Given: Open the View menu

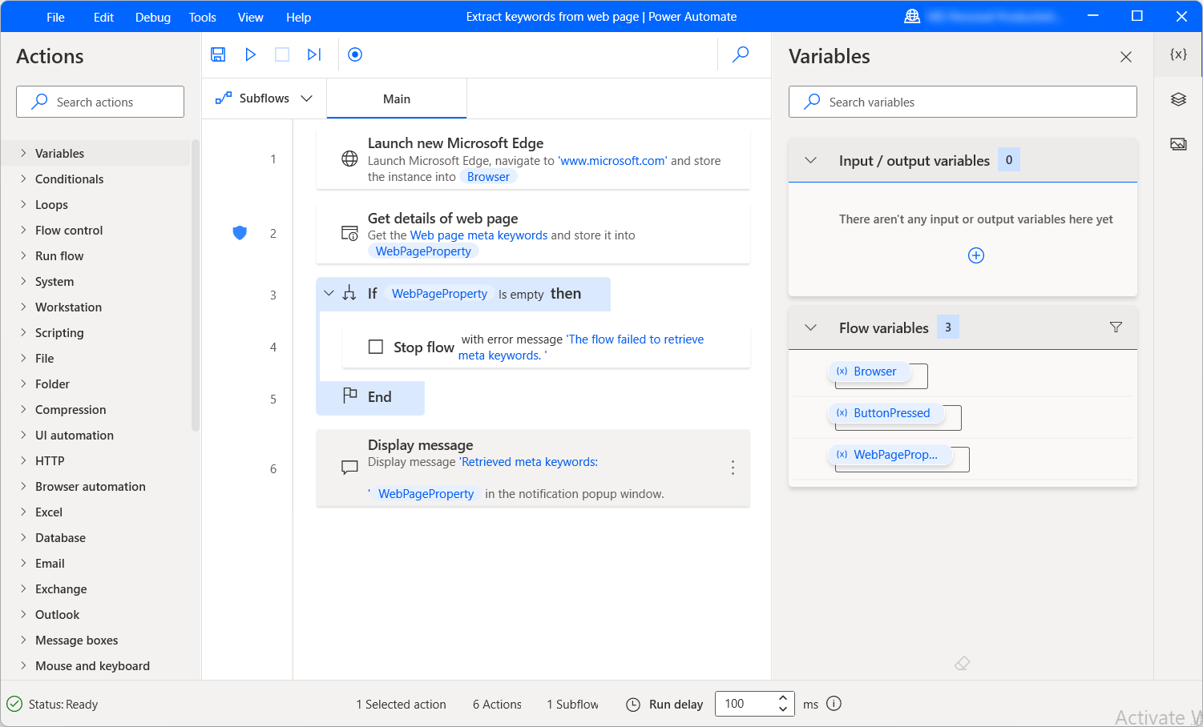Looking at the screenshot, I should (x=250, y=17).
